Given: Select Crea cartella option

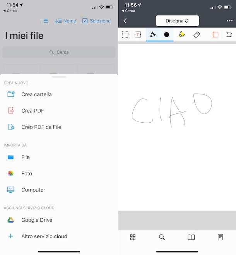Looking at the screenshot, I should [36, 94].
